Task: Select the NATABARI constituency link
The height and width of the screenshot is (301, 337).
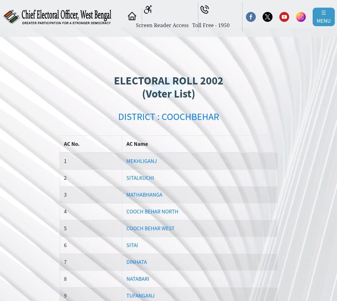Action: coord(138,279)
